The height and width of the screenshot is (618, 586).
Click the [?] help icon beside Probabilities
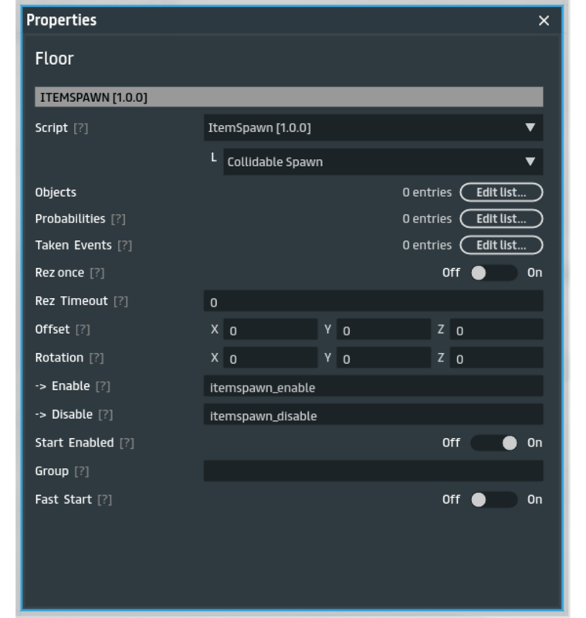[x=117, y=219]
